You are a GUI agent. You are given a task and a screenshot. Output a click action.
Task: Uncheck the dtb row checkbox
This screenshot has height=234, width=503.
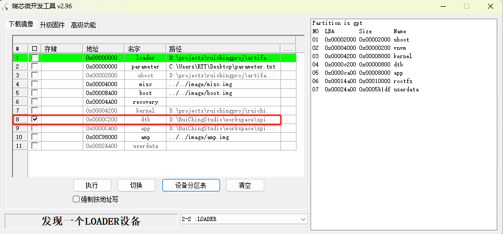click(34, 119)
